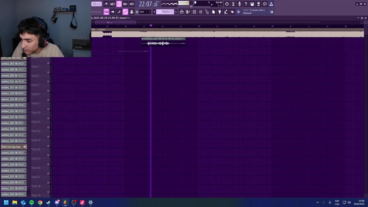Open the Line snap dropdown
The height and width of the screenshot is (207, 368).
[145, 12]
